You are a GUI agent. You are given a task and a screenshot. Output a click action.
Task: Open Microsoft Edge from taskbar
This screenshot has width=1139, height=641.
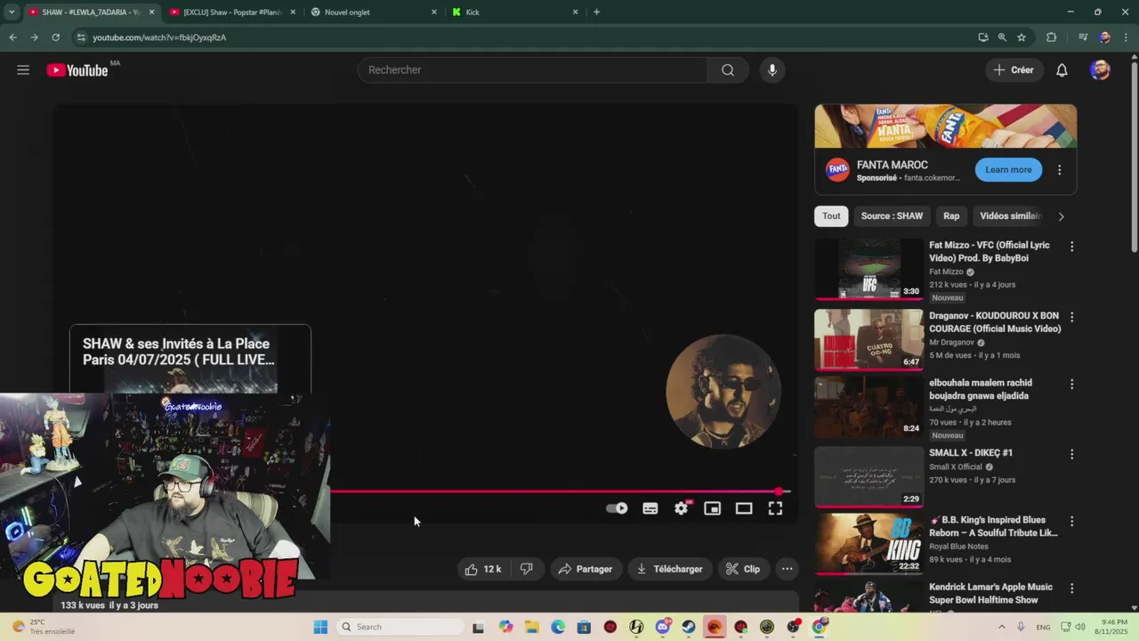[x=558, y=627]
